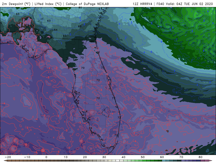Click the "F040" forecast hour text
The height and width of the screenshot is (162, 216).
click(160, 4)
